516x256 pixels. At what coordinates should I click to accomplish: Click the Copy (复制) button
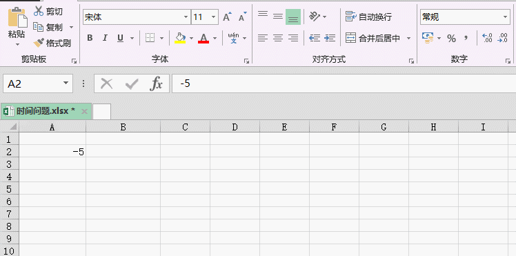point(48,28)
